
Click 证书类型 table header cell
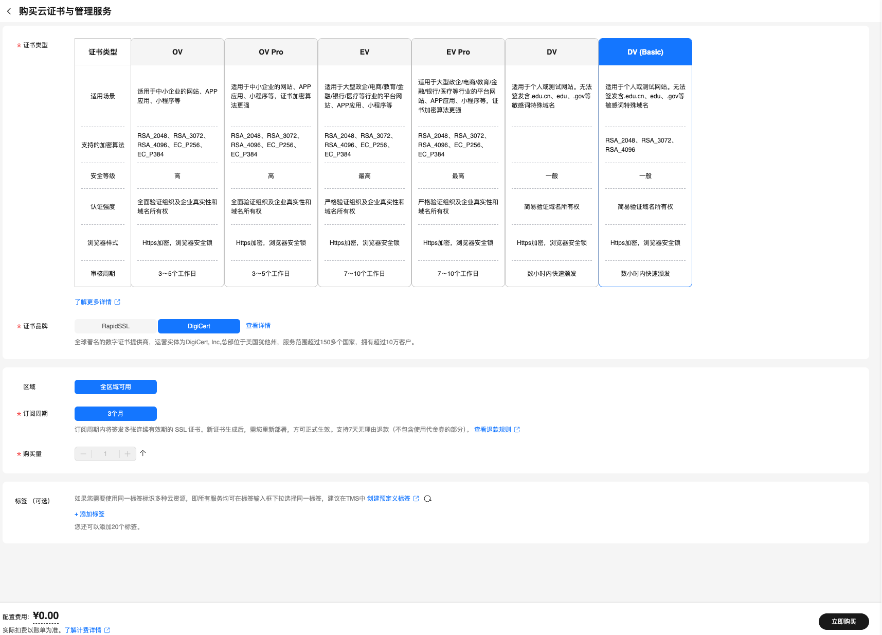point(103,52)
